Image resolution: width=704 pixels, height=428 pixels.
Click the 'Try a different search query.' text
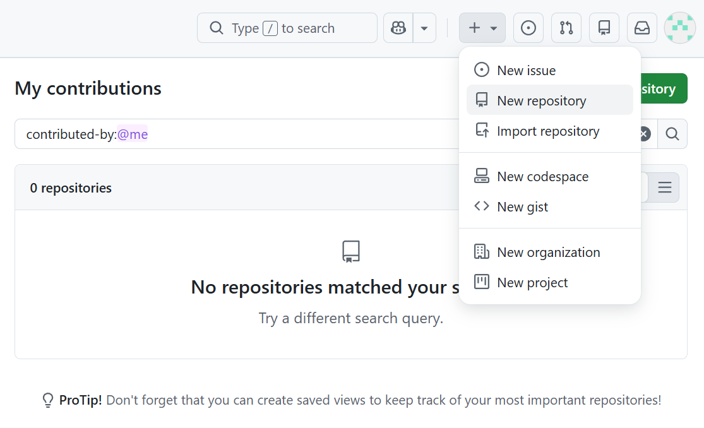click(351, 318)
